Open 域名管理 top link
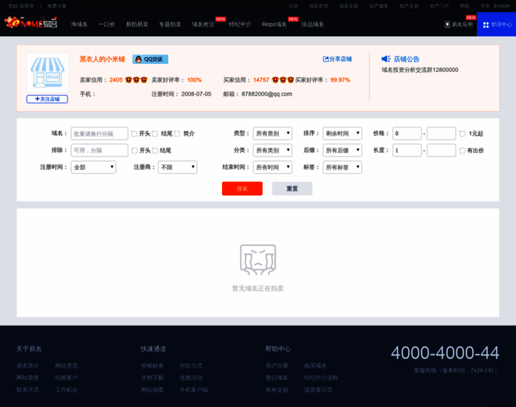The height and width of the screenshot is (407, 516). tap(318, 6)
